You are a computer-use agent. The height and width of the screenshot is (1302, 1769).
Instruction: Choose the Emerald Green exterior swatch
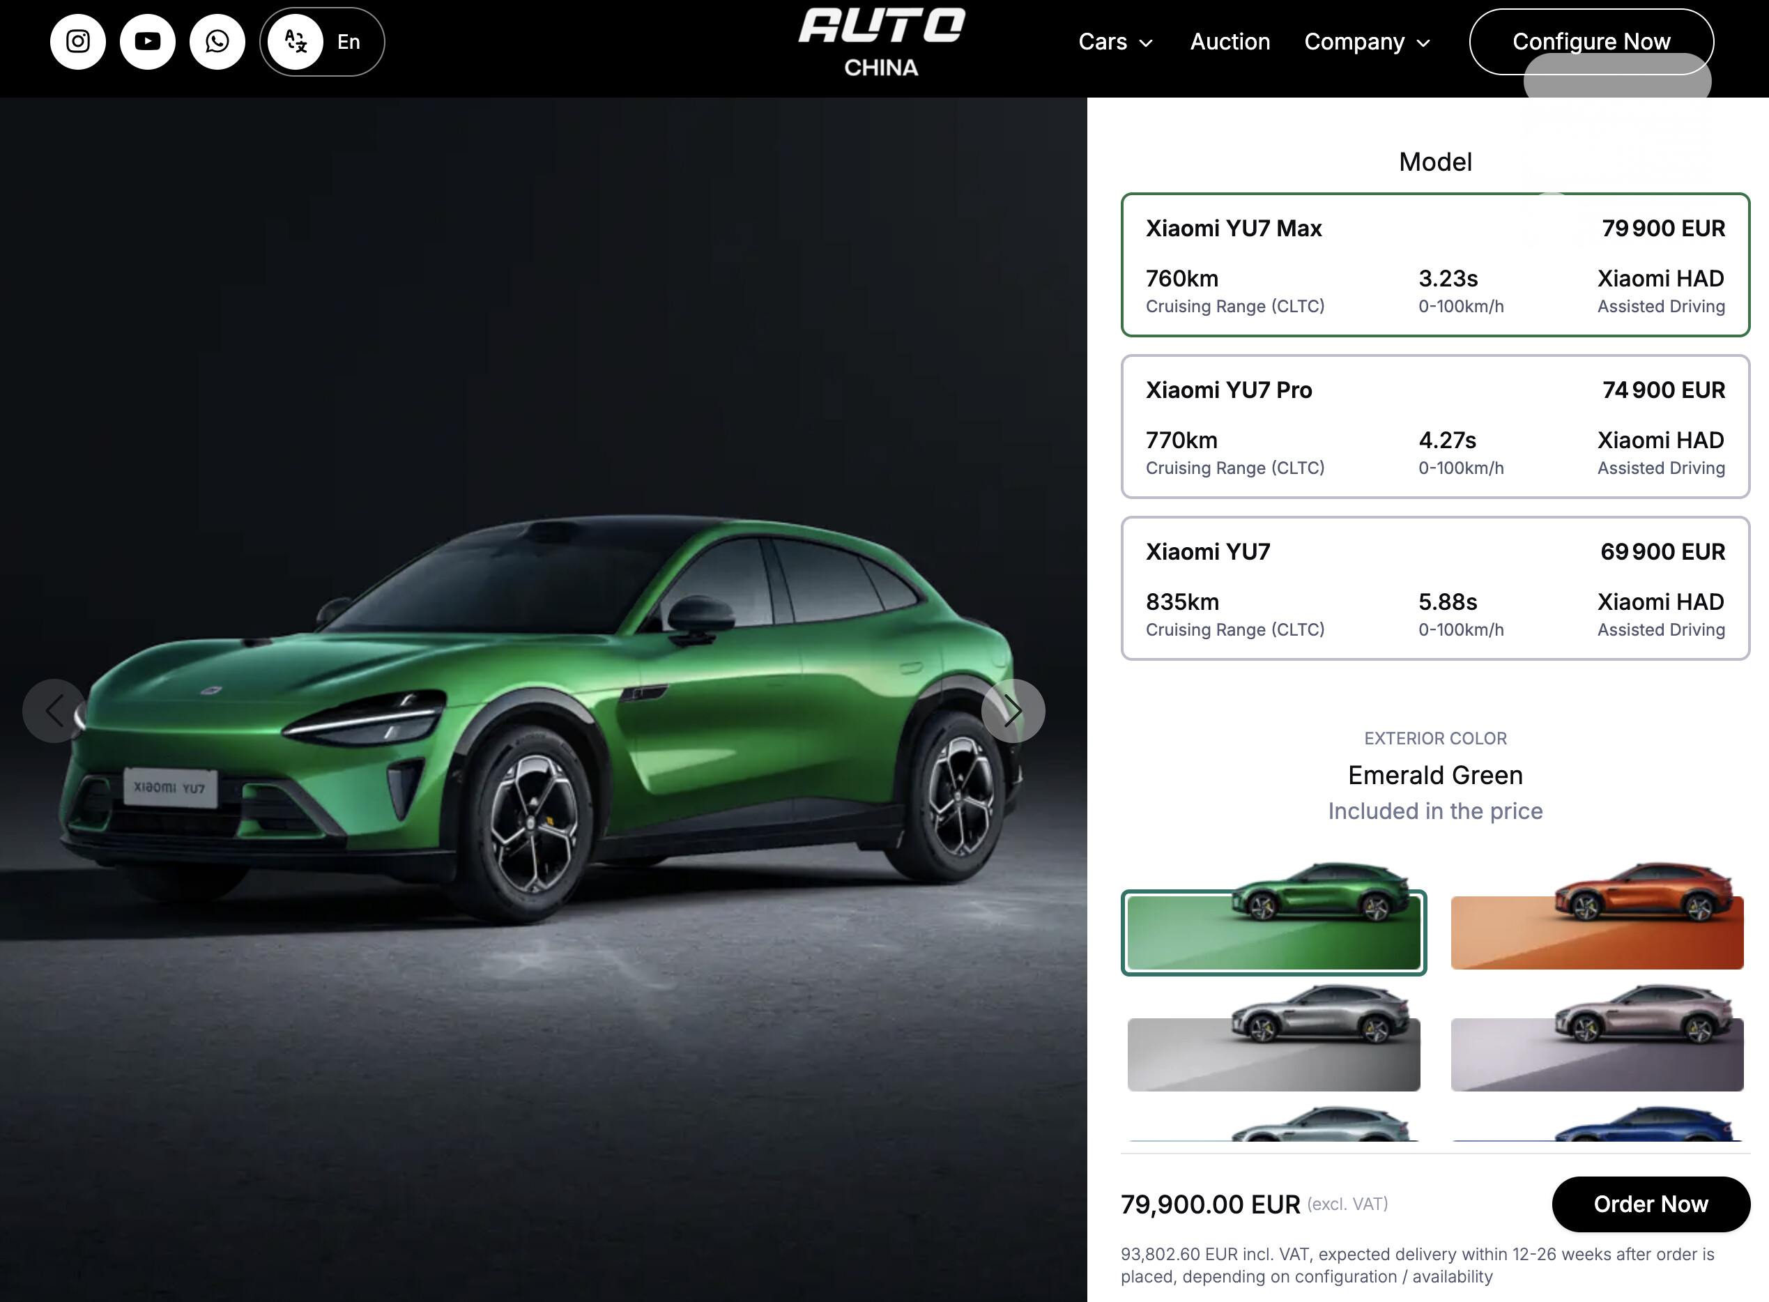[x=1273, y=918]
